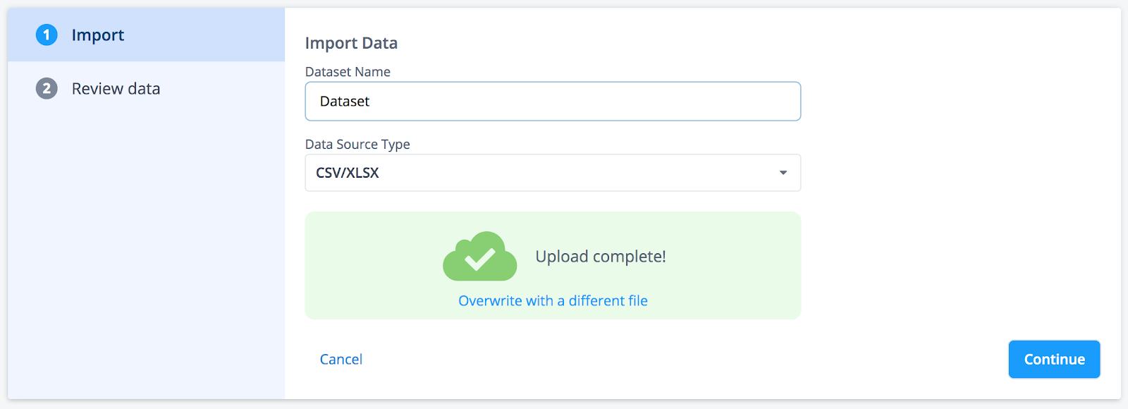Click the Import Data heading
Image resolution: width=1128 pixels, height=409 pixels.
[x=351, y=43]
